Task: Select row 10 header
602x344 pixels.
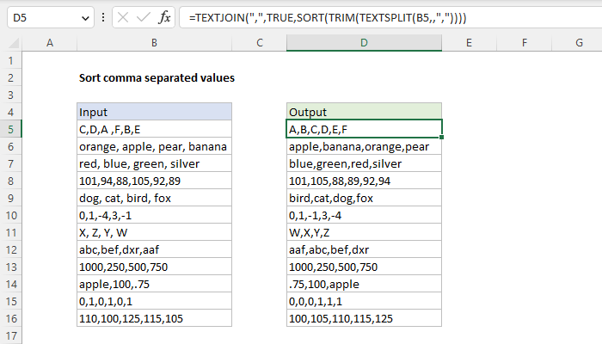Action: click(10, 215)
